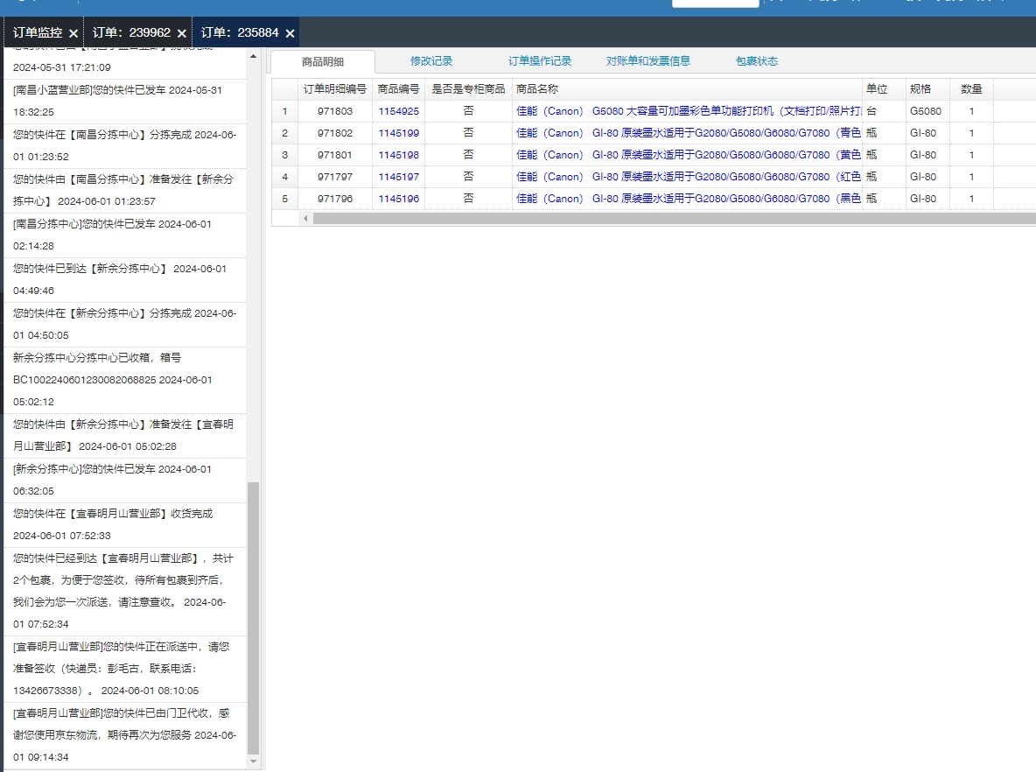Select the 已由门卫代收 delivery entry

coord(125,735)
